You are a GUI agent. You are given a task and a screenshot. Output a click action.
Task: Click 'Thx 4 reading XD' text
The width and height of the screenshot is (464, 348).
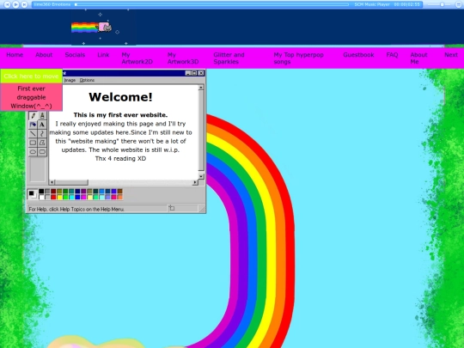pyautogui.click(x=120, y=159)
